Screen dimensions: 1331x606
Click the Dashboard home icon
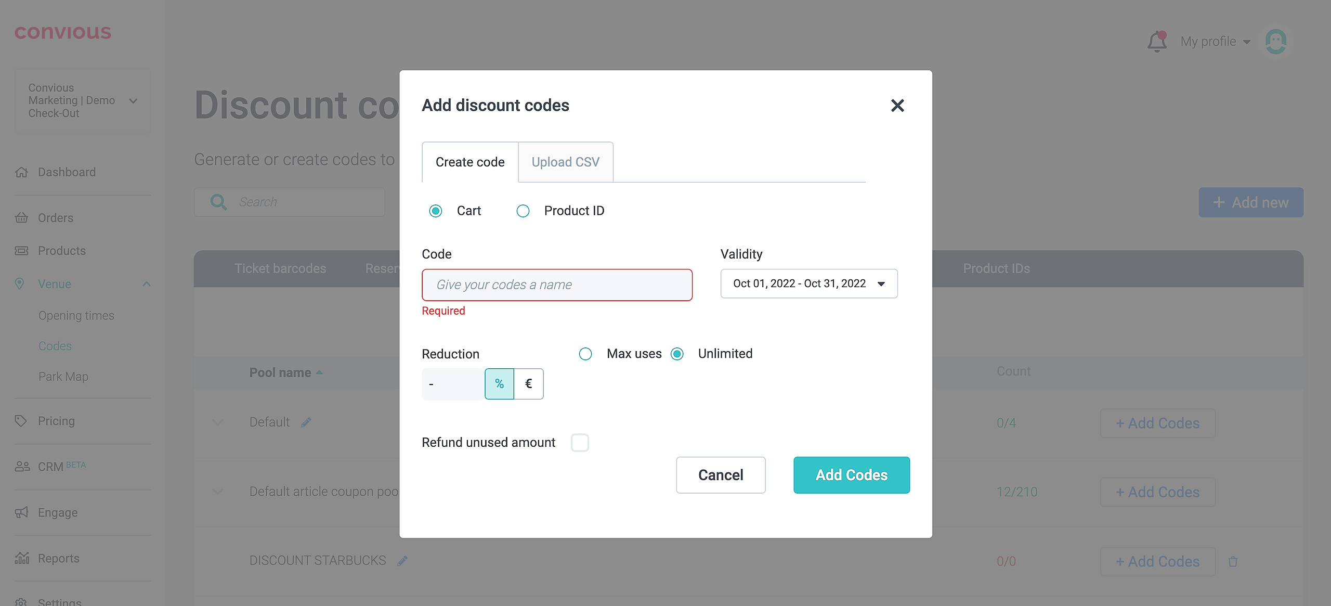click(21, 172)
